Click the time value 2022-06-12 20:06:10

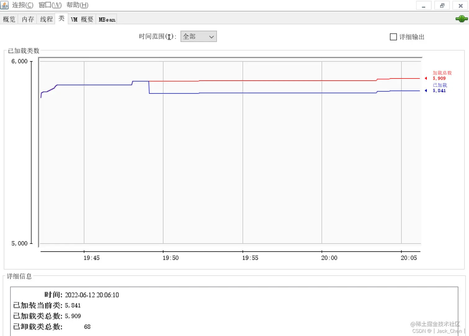point(92,295)
